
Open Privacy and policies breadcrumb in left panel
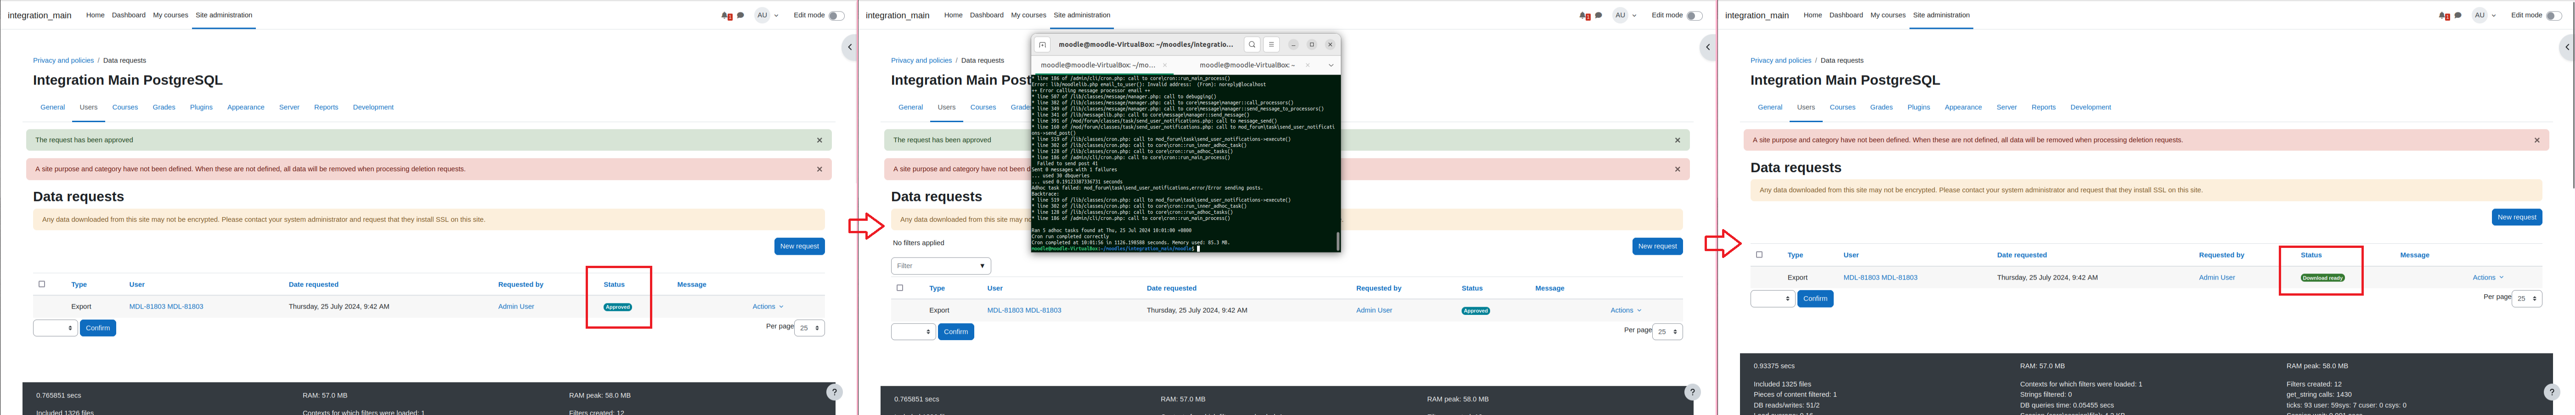[x=63, y=61]
